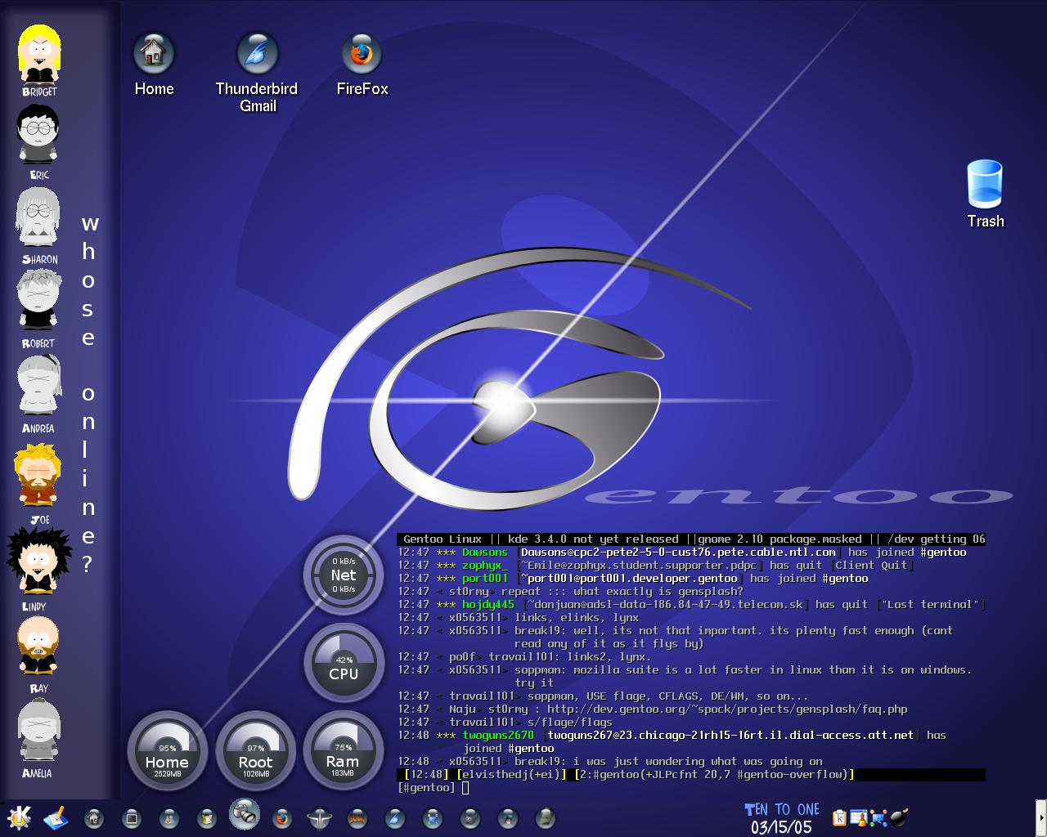Open the KDE K menu button
Image resolution: width=1047 pixels, height=837 pixels.
(x=18, y=817)
